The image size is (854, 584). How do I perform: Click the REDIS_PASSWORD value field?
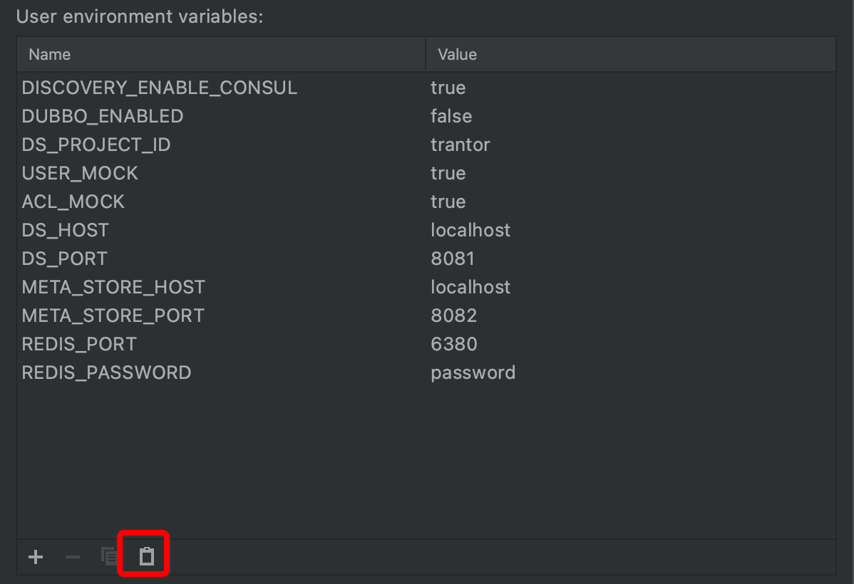click(x=473, y=372)
